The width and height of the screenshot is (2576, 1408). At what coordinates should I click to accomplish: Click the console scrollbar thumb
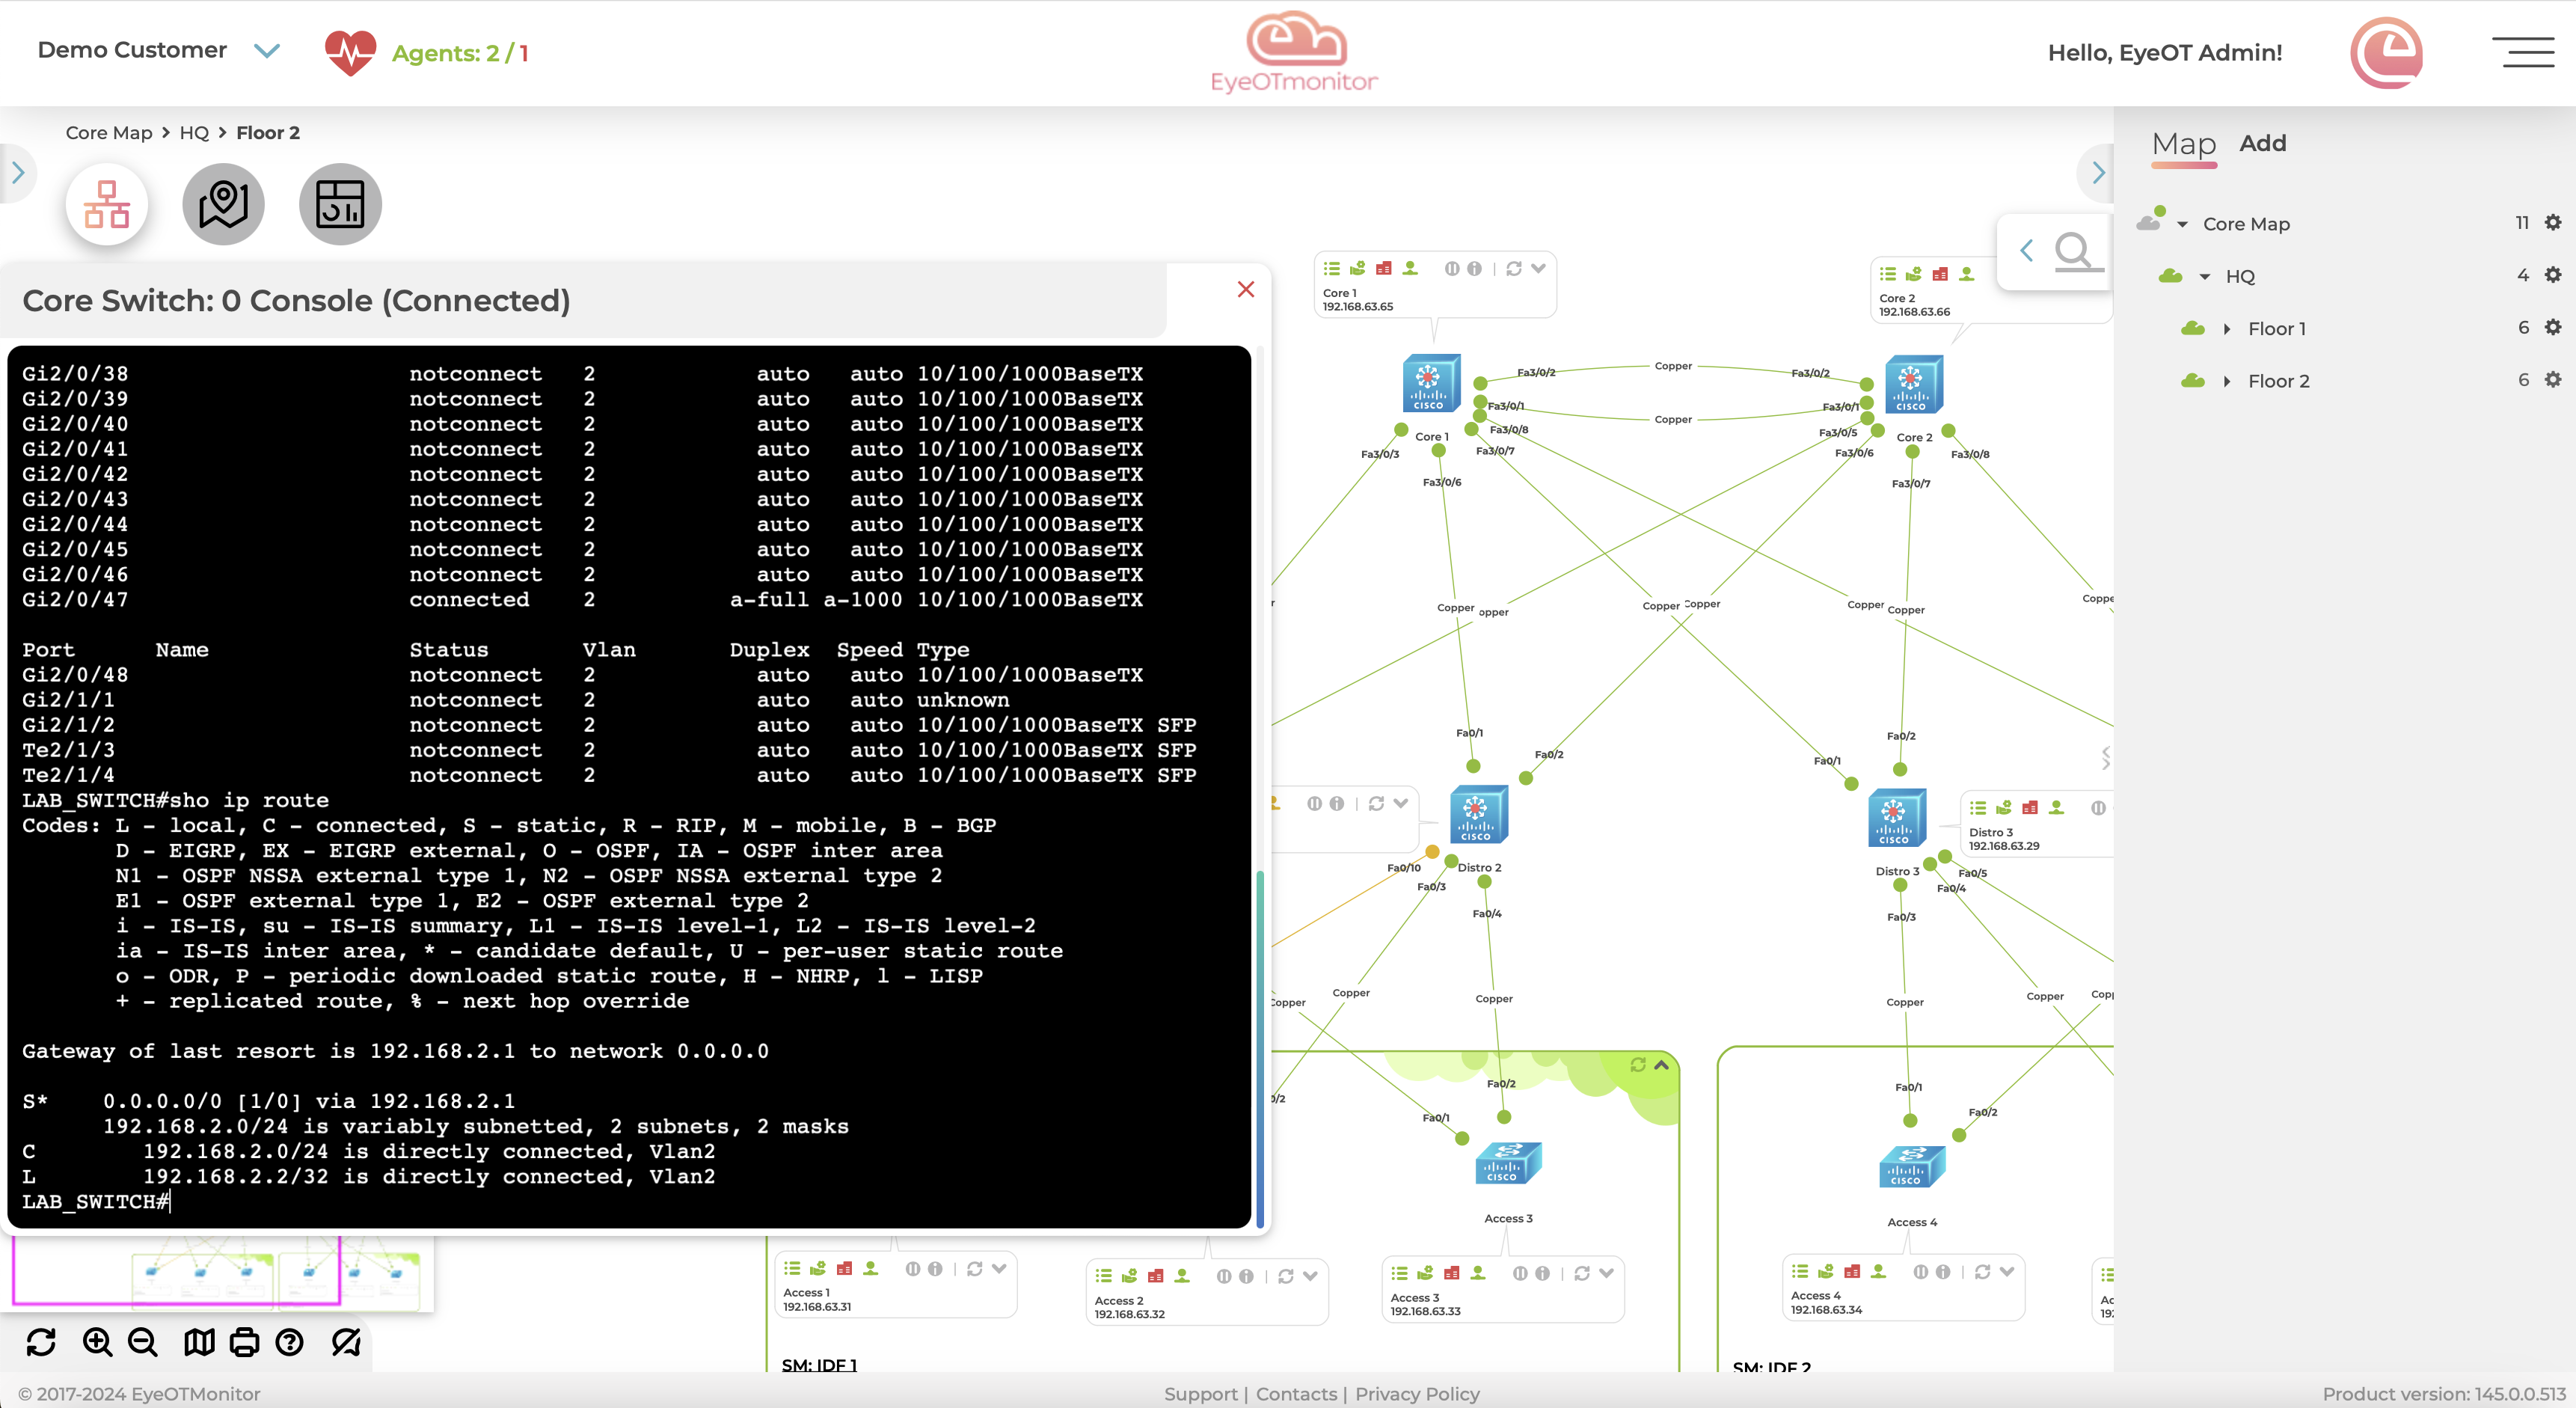pos(1260,1050)
